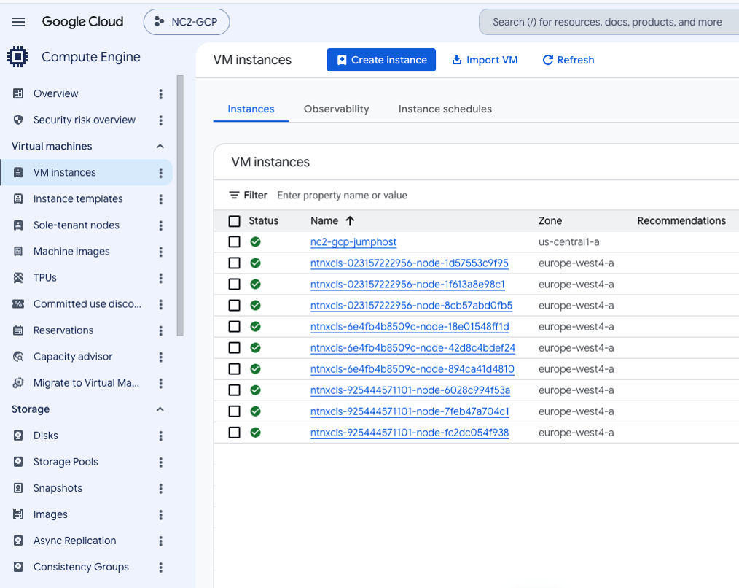Image resolution: width=739 pixels, height=588 pixels.
Task: Open three-dot menu beside Security risk overview
Action: [x=161, y=120]
